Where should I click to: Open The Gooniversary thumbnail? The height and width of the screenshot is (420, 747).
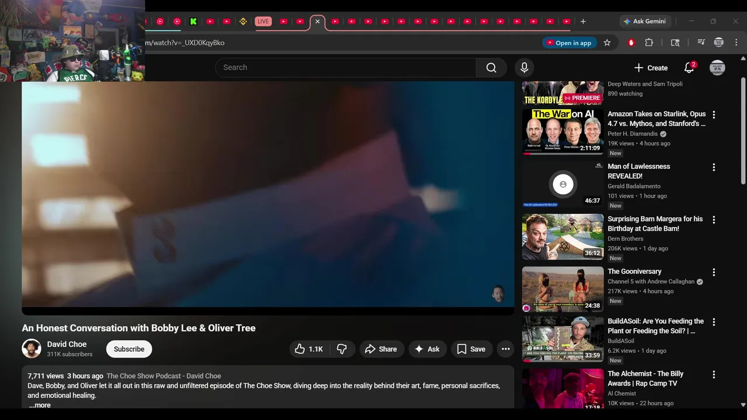coord(563,289)
